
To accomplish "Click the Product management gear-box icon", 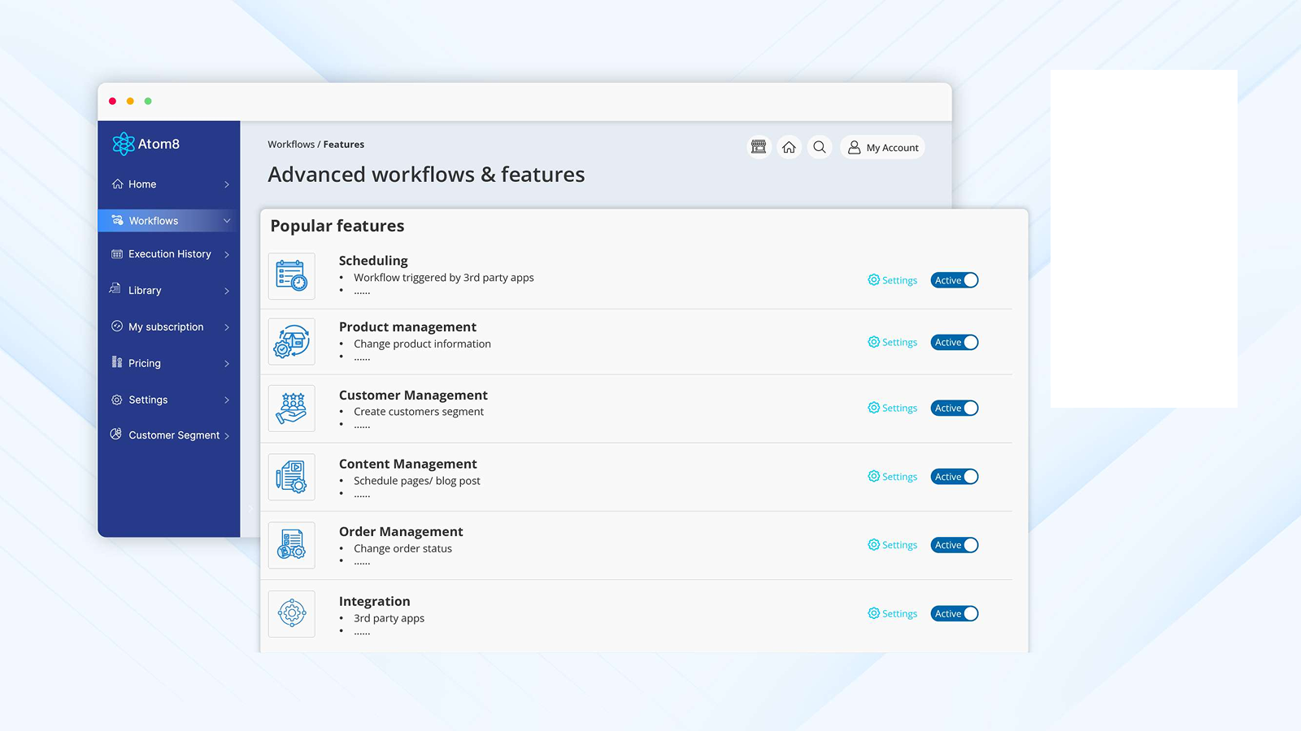I will (x=291, y=342).
